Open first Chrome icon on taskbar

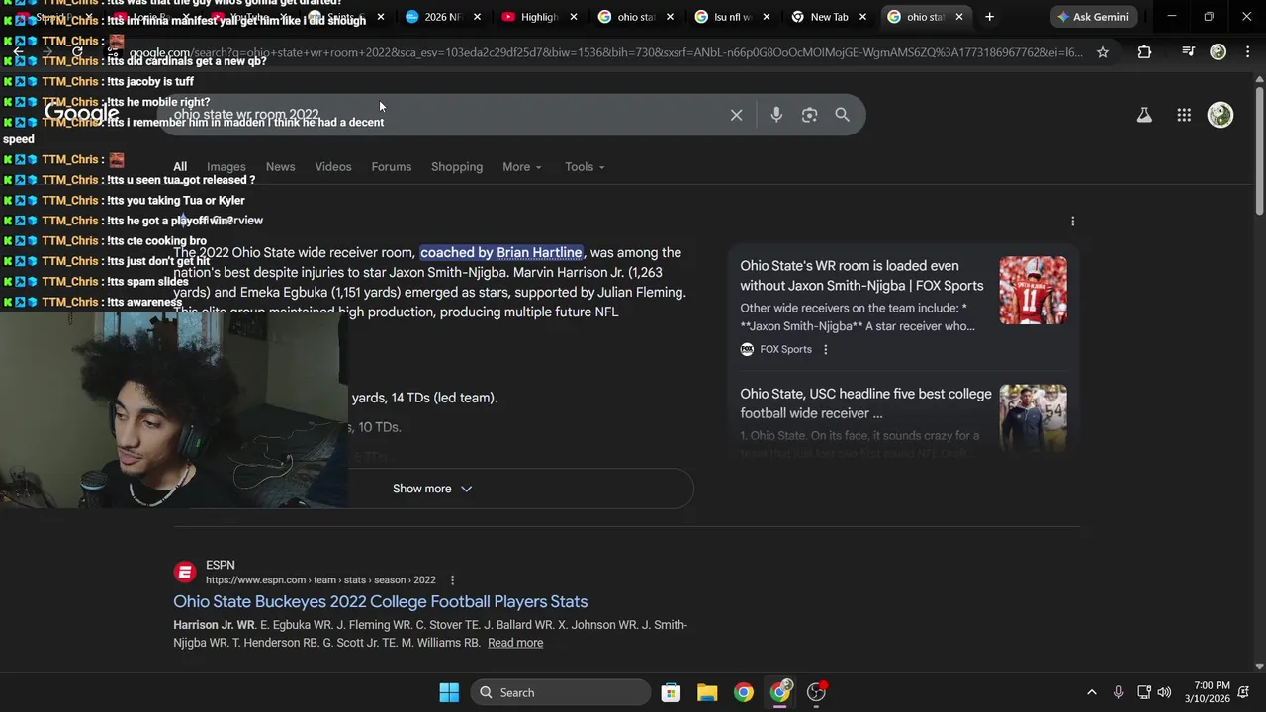point(744,692)
